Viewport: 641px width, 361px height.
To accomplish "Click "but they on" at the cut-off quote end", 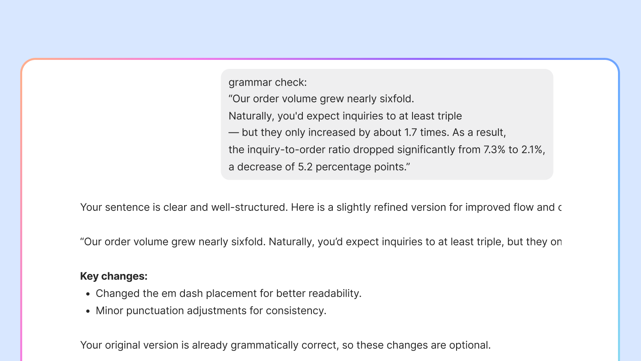I will coord(534,242).
